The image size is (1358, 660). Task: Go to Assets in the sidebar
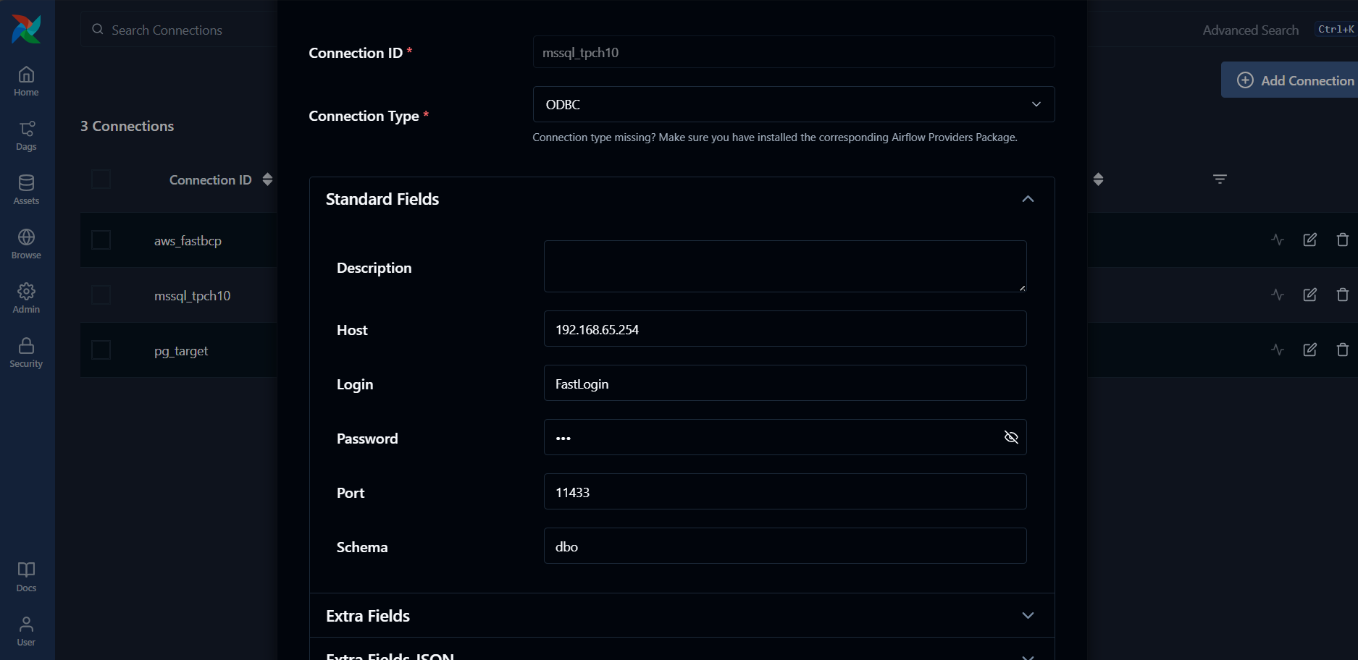click(x=26, y=190)
